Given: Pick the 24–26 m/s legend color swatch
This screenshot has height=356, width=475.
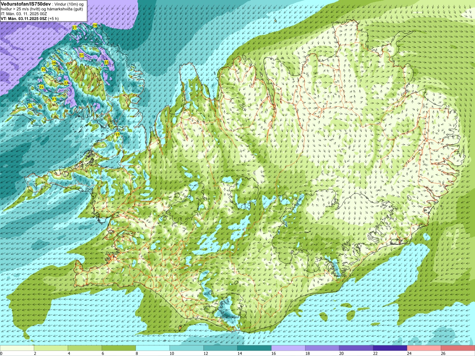Looking at the screenshot, I should 424,348.
